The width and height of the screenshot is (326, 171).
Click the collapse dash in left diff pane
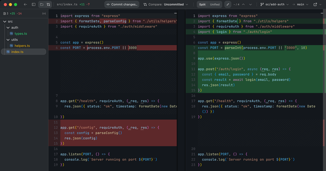click(175, 13)
